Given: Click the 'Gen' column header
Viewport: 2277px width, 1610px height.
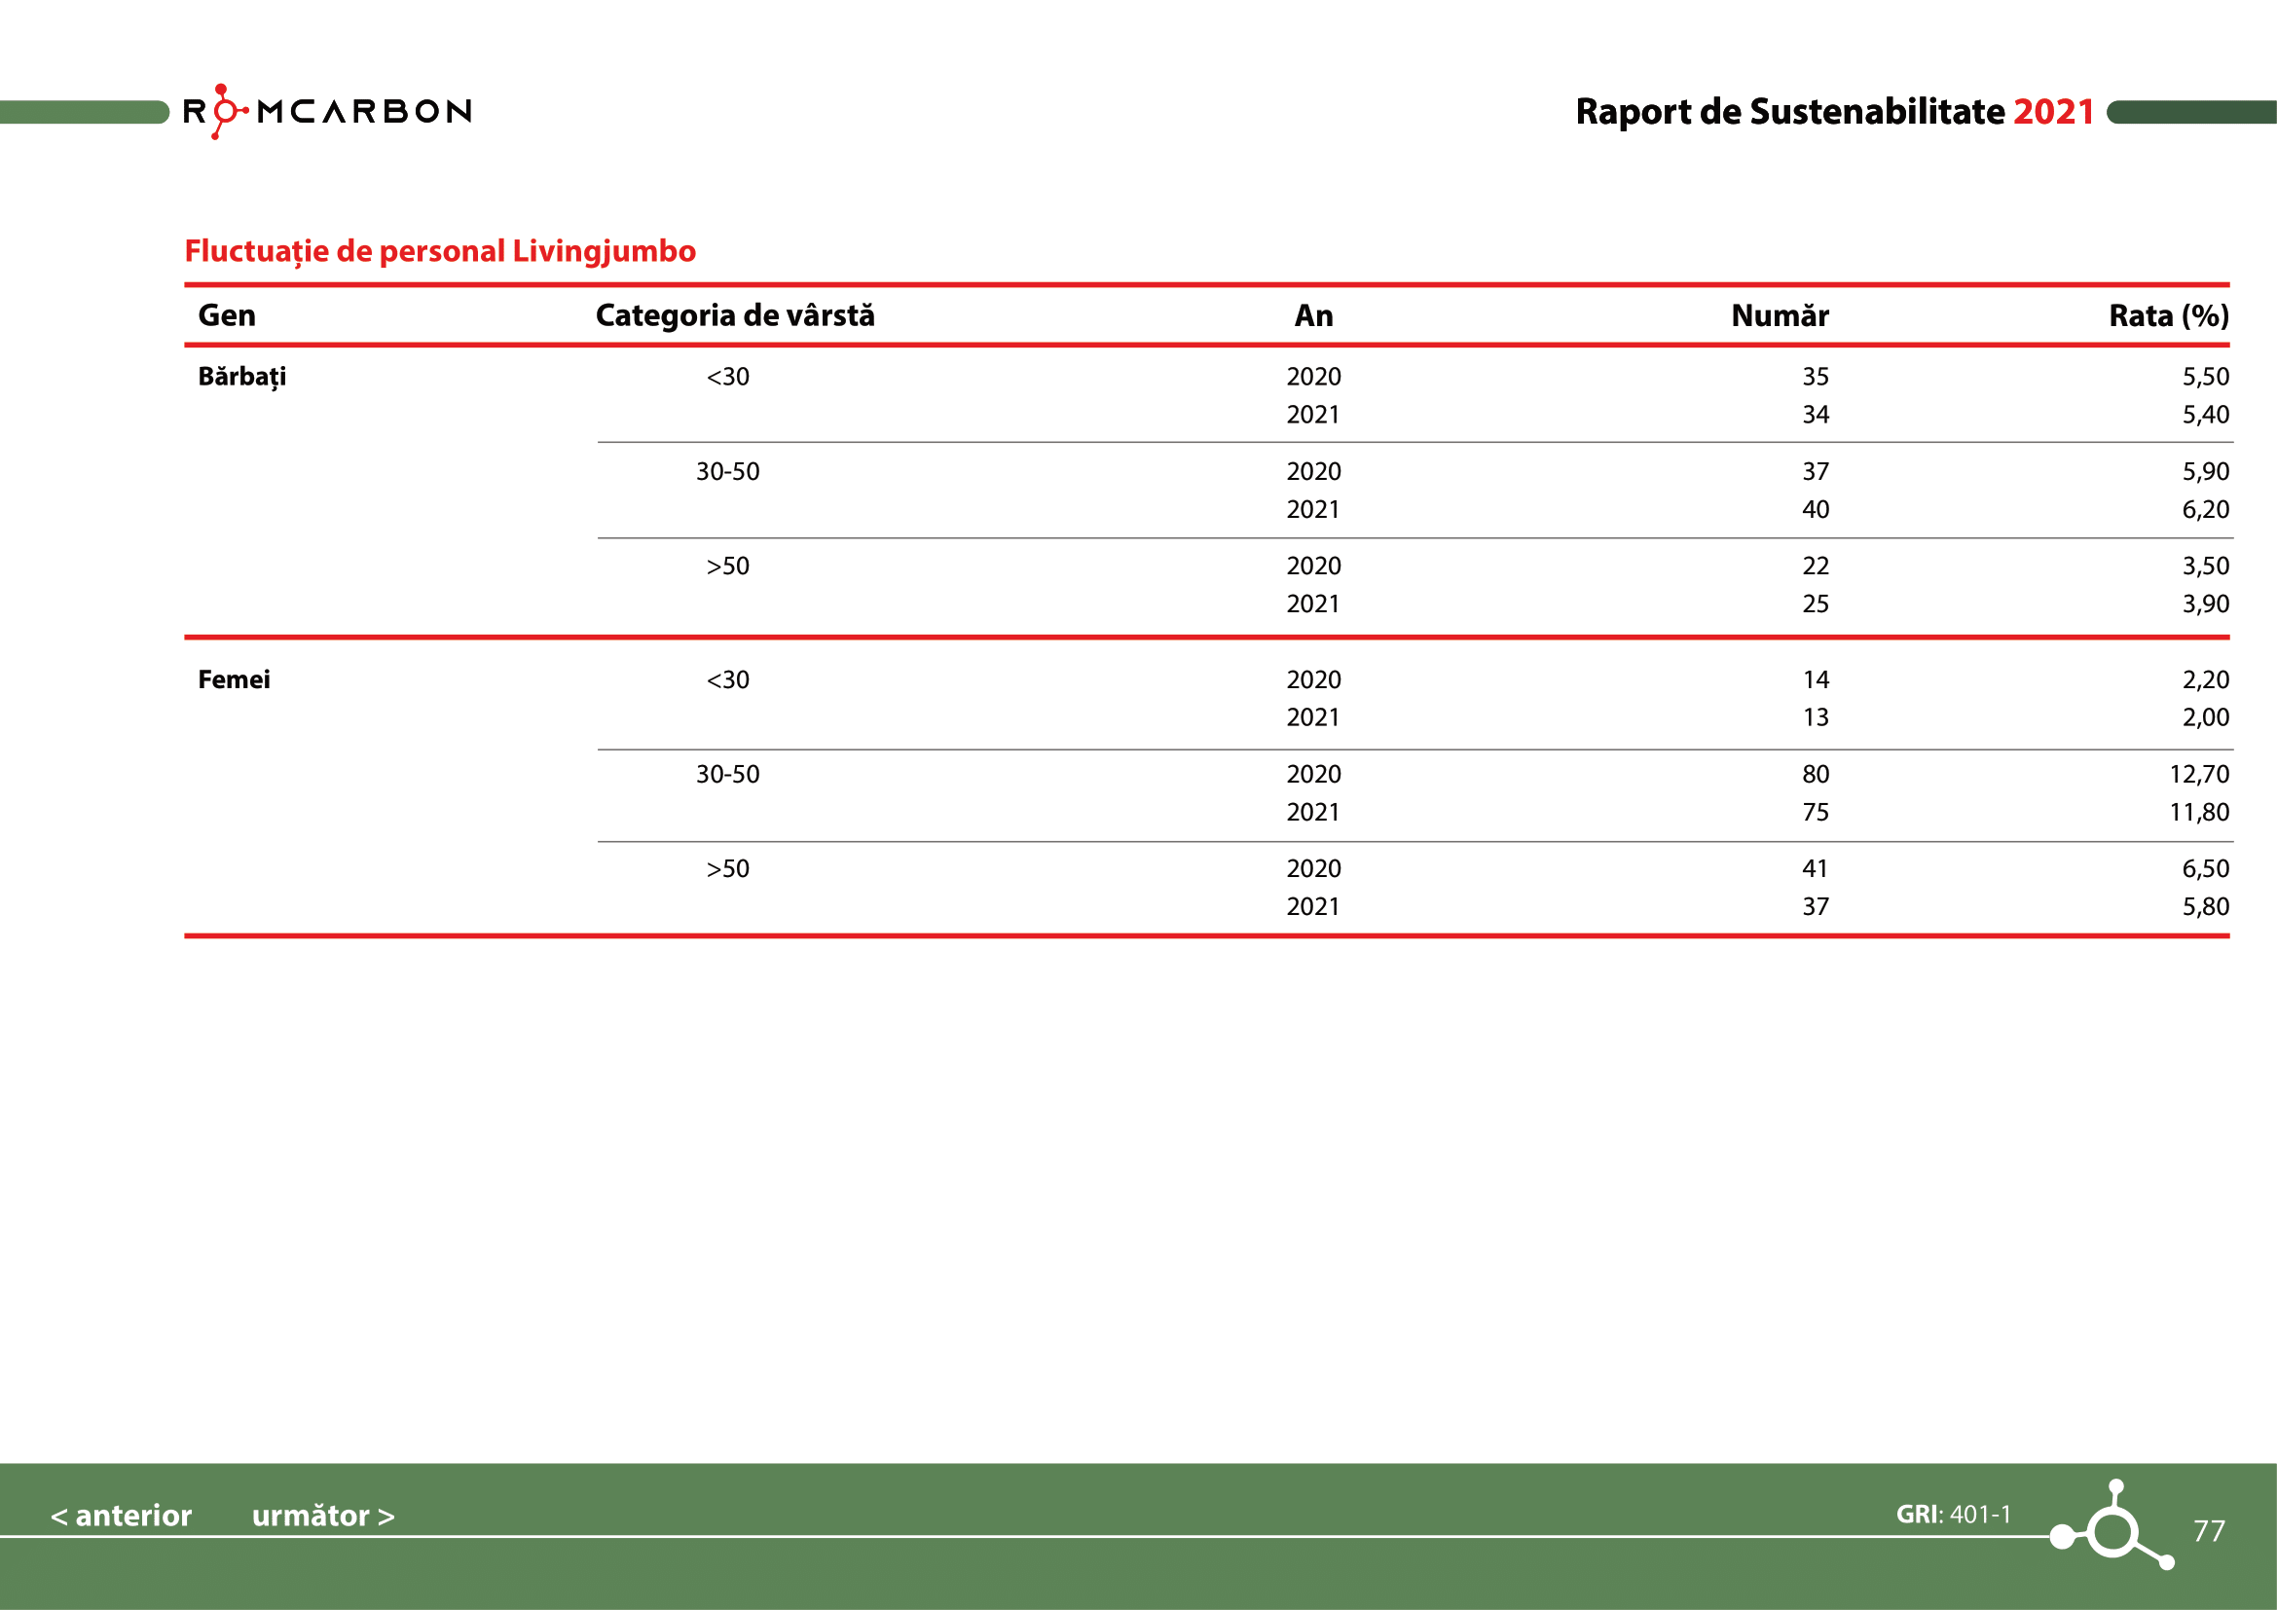Looking at the screenshot, I should click(227, 315).
